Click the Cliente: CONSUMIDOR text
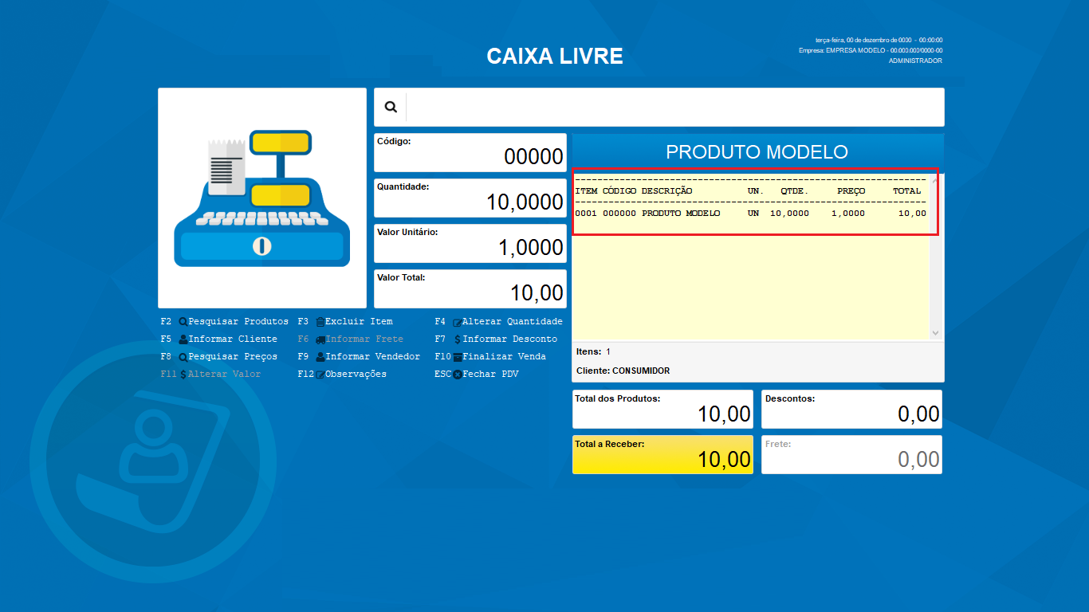The image size is (1089, 612). point(623,371)
